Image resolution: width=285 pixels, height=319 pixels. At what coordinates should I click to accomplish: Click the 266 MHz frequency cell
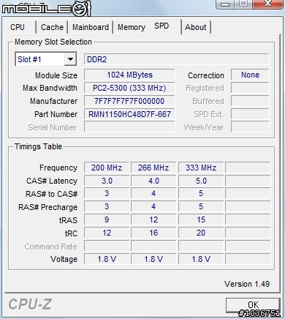(x=153, y=168)
